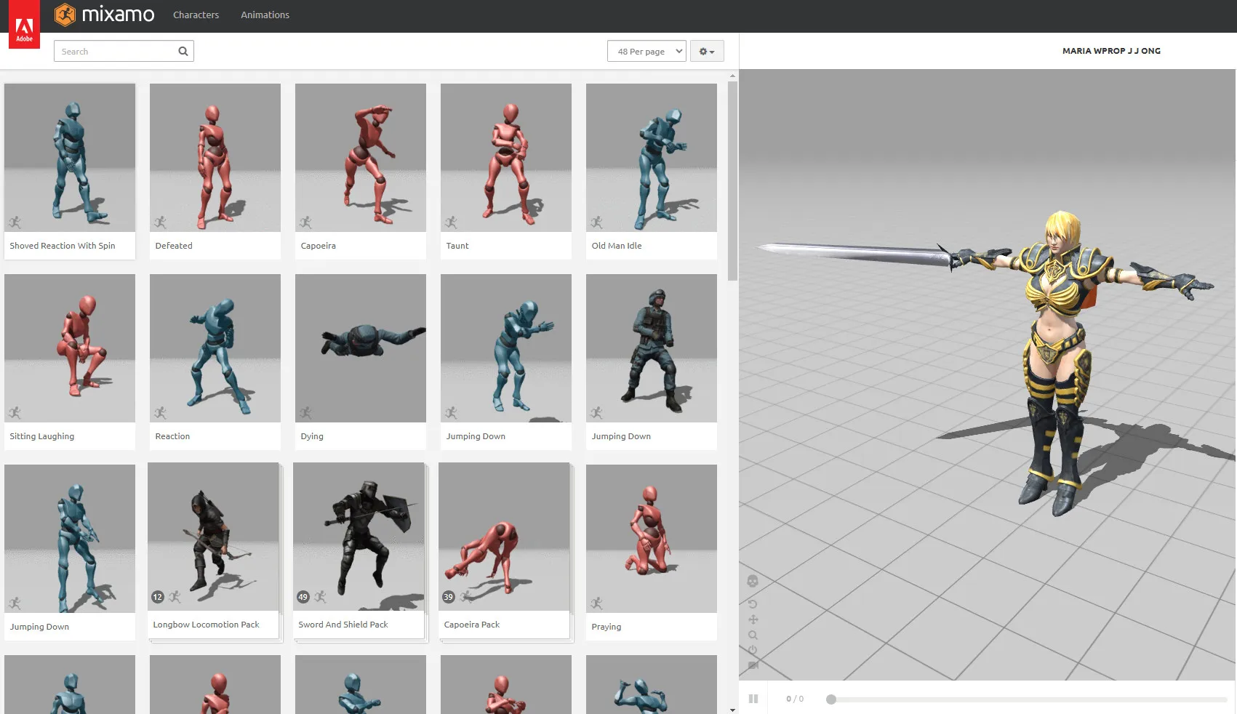
Task: Toggle skeleton view with skull icon
Action: (x=753, y=581)
